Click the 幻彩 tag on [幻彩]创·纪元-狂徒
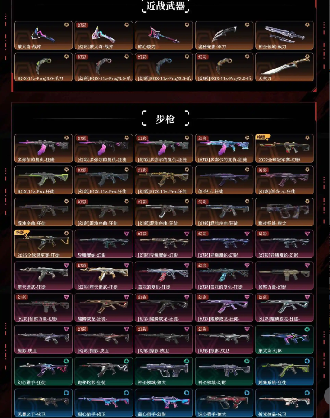 (263, 170)
